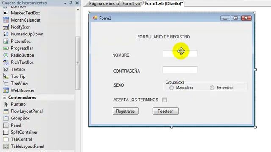Viewport: 271px width, 152px height.
Task: Select the TreeView control icon
Action: click(6, 84)
